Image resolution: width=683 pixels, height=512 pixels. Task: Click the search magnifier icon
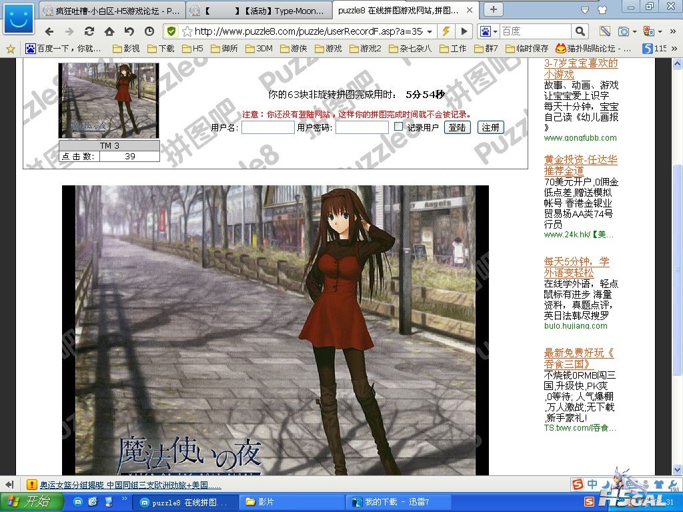(x=580, y=31)
